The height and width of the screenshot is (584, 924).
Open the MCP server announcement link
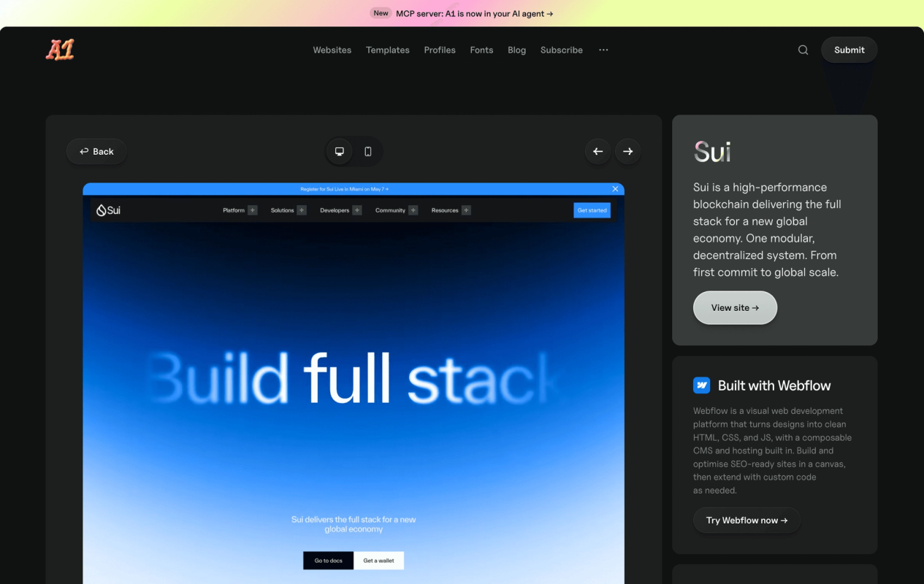pyautogui.click(x=475, y=13)
